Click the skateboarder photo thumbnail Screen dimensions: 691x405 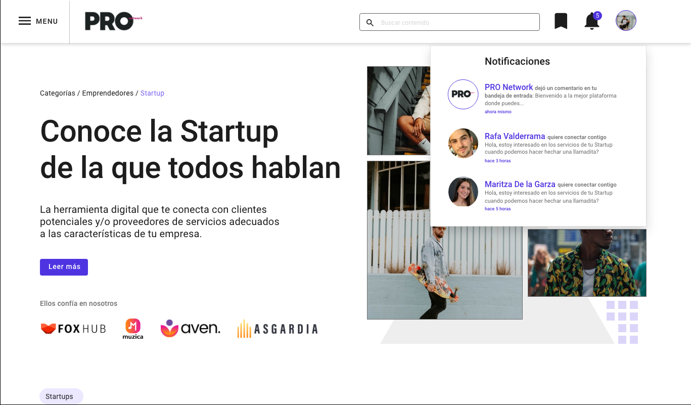point(445,240)
